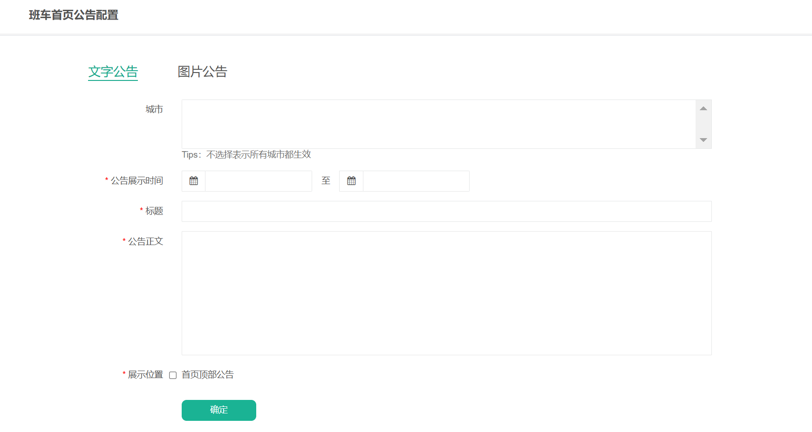The width and height of the screenshot is (812, 432).
Task: Select the 文字公告 tab
Action: [x=113, y=72]
